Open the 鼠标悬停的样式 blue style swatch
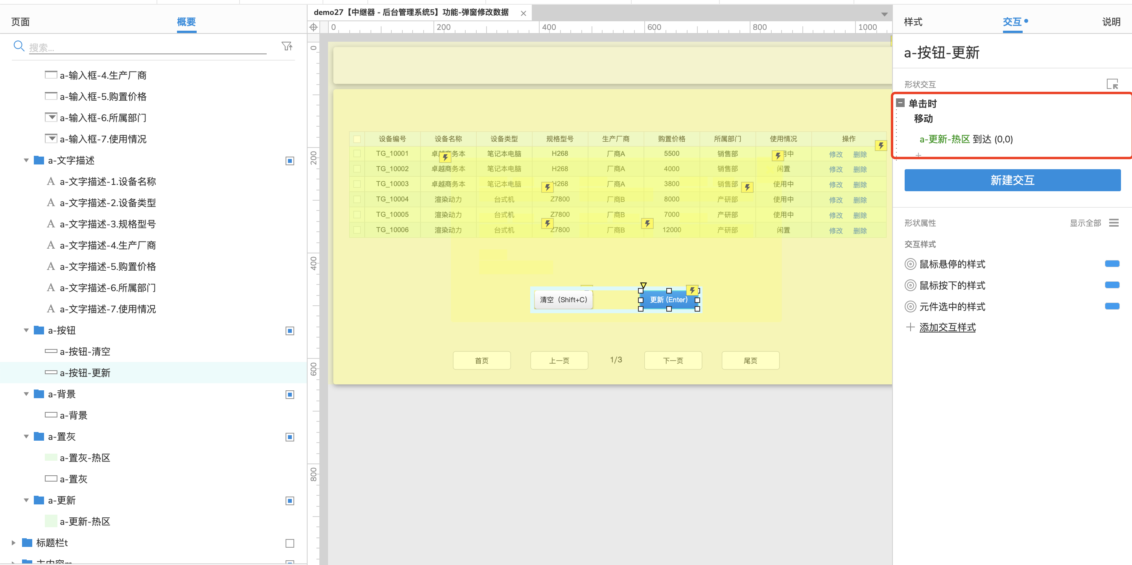Image resolution: width=1132 pixels, height=565 pixels. click(x=1112, y=264)
